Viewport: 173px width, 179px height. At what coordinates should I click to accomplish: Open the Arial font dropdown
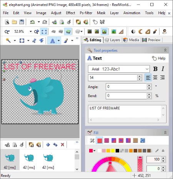pyautogui.click(x=147, y=69)
